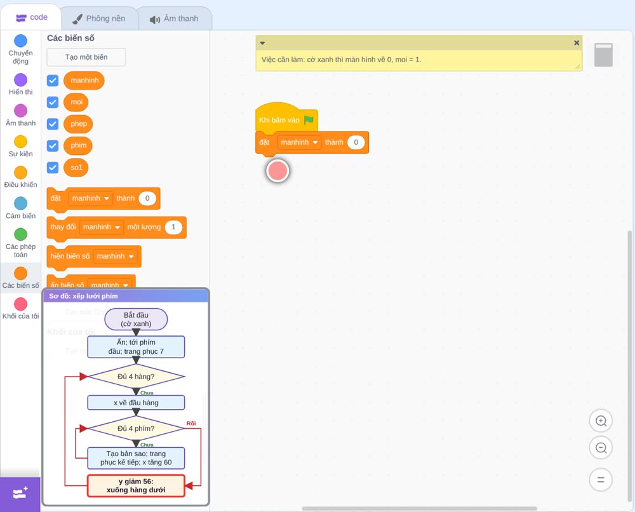This screenshot has height=512, width=635.
Task: Open variable dropdown on ẩn biến số block
Action: click(110, 285)
